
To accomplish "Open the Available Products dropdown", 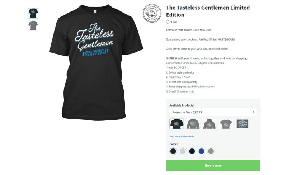I will [213, 112].
